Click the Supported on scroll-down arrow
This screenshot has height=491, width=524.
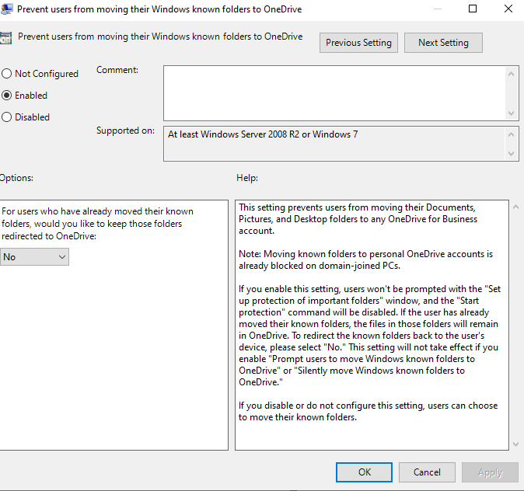click(x=511, y=154)
